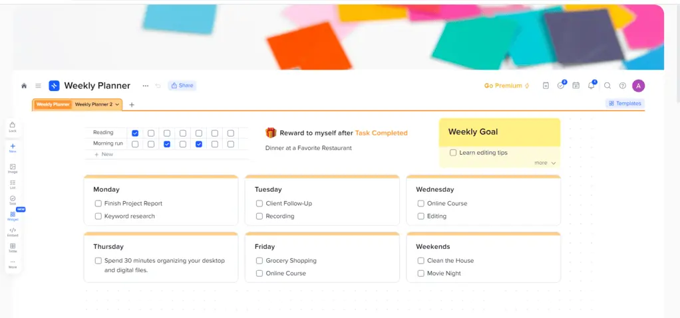Expand the Weekly Planner 2 tab chevron
This screenshot has height=318, width=680.
point(117,105)
